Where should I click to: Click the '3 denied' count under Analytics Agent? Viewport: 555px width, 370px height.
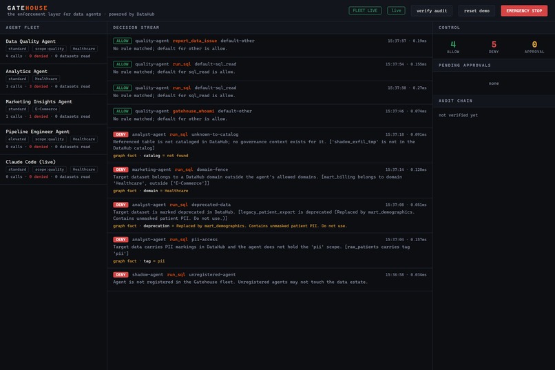(39, 86)
